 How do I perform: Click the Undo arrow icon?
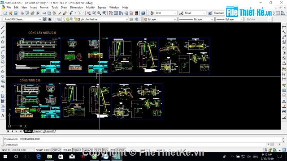click(71, 13)
